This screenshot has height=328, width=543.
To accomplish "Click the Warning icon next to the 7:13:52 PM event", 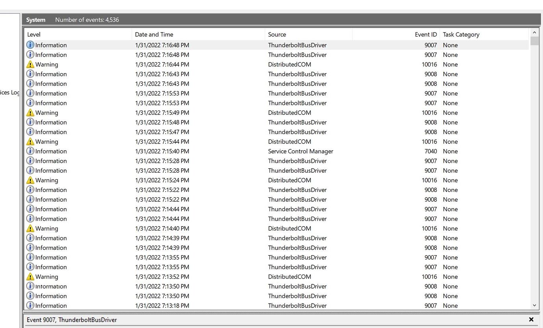I will 30,276.
